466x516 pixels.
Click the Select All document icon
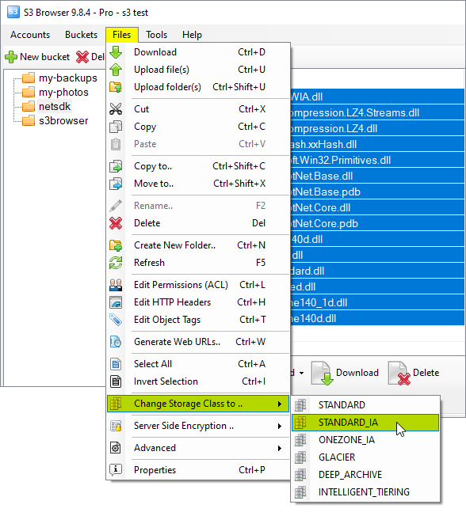click(x=116, y=364)
